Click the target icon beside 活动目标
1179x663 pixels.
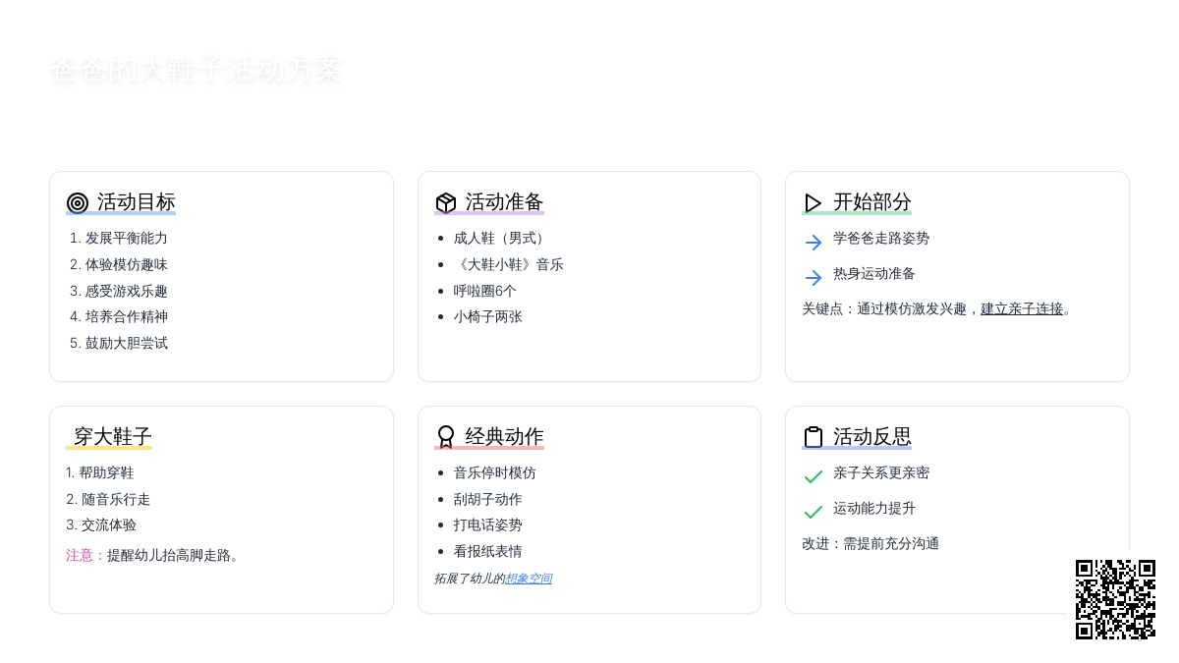point(78,203)
